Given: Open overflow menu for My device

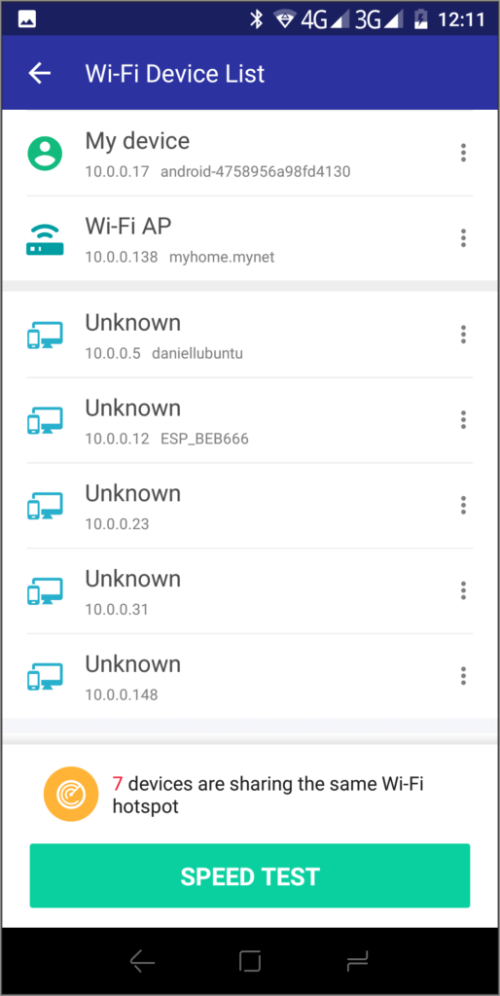Looking at the screenshot, I should coord(463,153).
